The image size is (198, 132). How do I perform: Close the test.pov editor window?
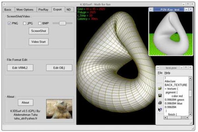tap(190, 68)
